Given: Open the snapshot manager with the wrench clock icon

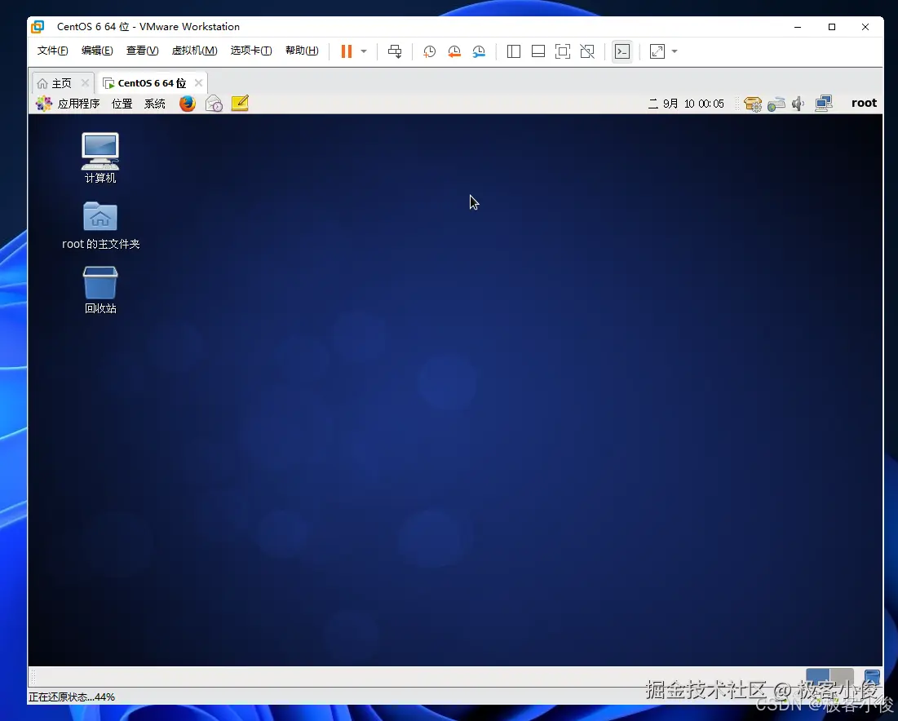Looking at the screenshot, I should (478, 51).
